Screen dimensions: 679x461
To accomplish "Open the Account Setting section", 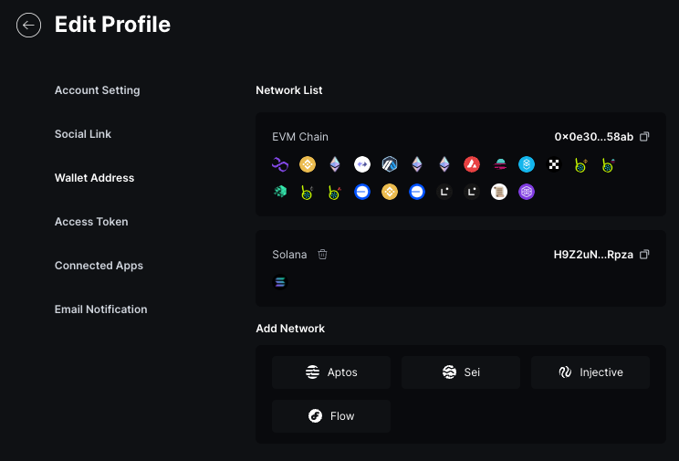I will point(98,90).
